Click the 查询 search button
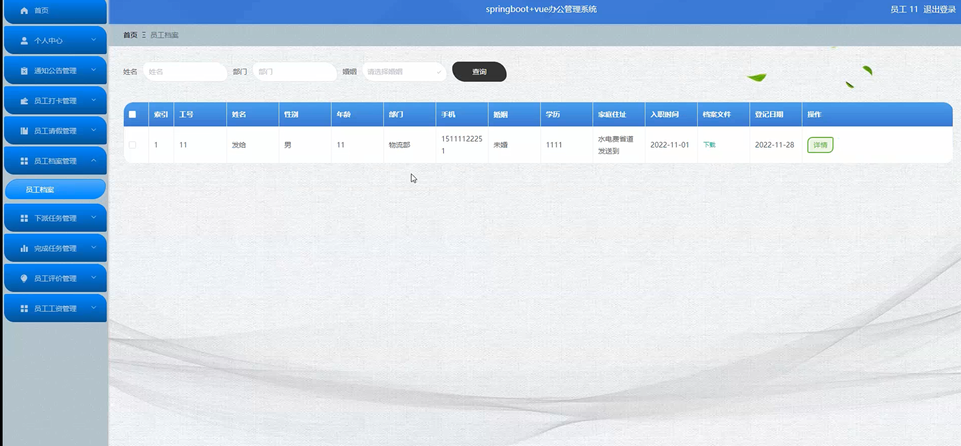The image size is (961, 446). click(479, 72)
